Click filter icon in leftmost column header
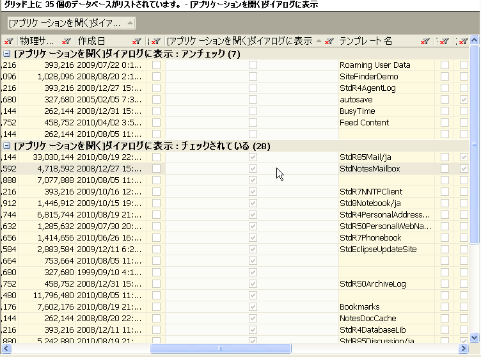 8,42
